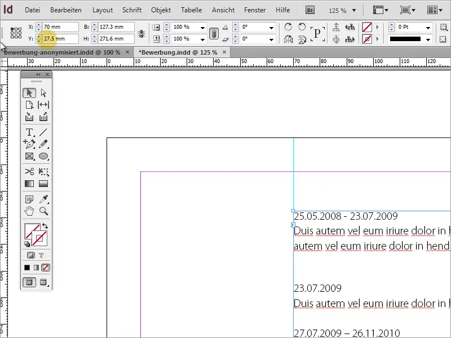Rotate 90 degrees clockwise icon
451x338 pixels.
(x=288, y=27)
